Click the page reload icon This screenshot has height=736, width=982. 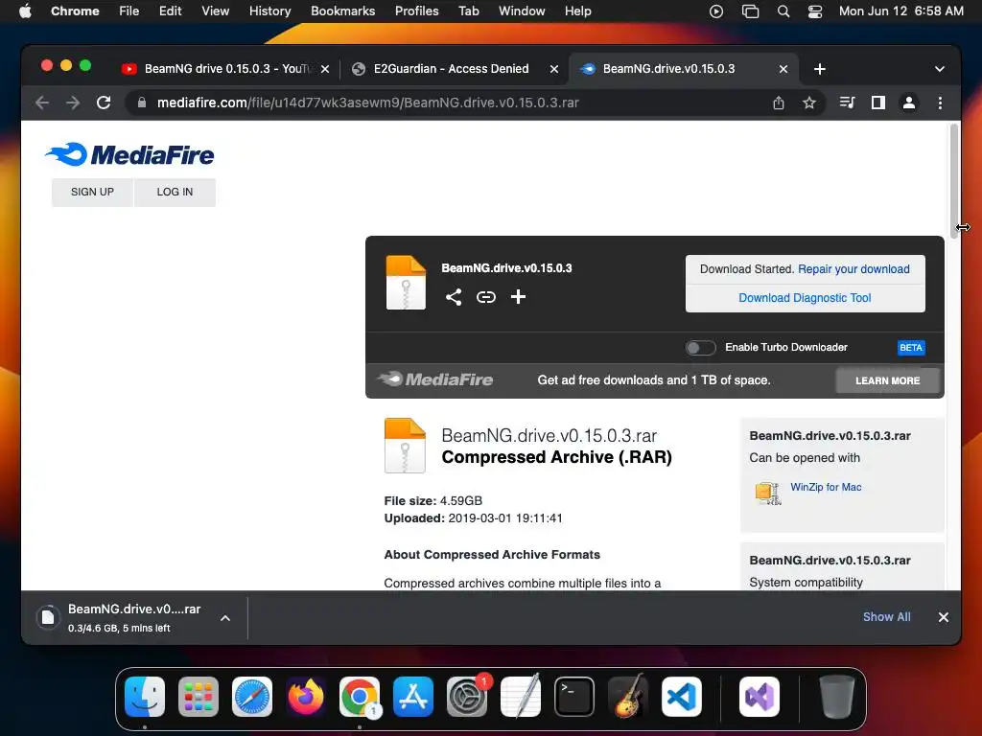pyautogui.click(x=104, y=103)
